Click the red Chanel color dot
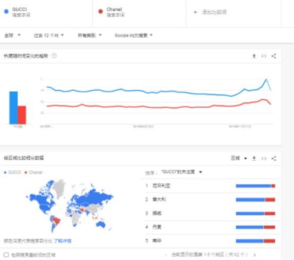This screenshot has width=294, height=260. [100, 12]
